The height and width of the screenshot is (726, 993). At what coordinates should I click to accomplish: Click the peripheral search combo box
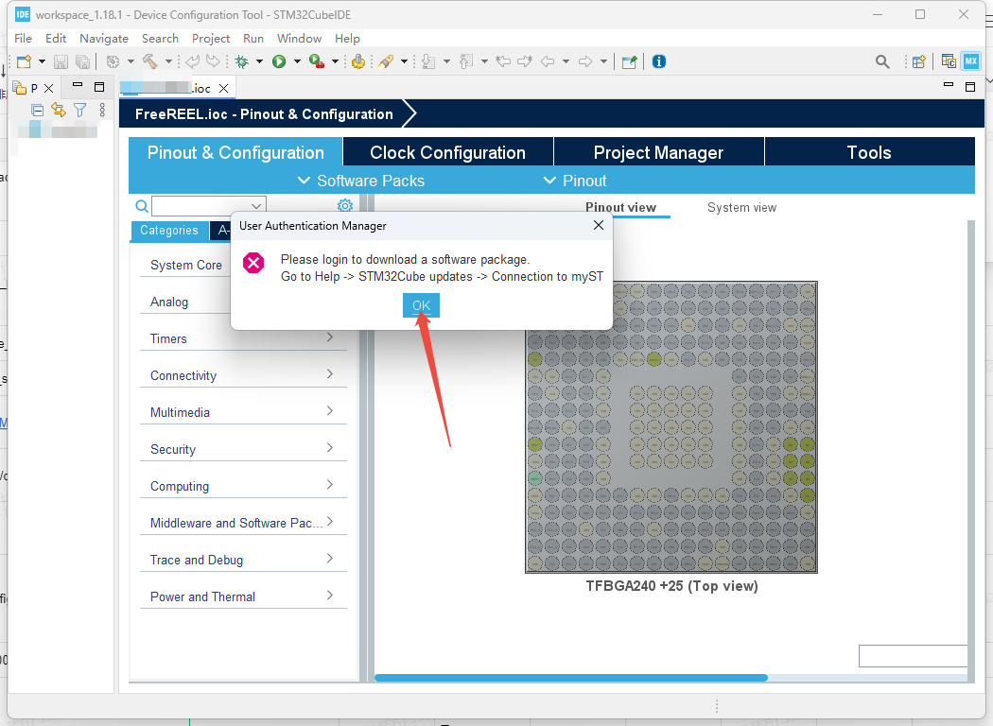click(x=208, y=206)
